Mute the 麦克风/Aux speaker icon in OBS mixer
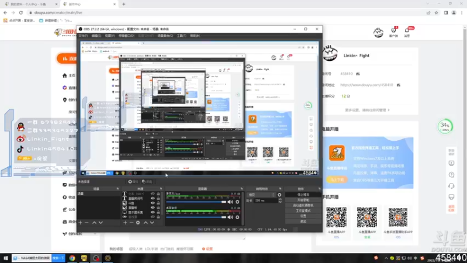467x263 pixels. click(x=230, y=202)
